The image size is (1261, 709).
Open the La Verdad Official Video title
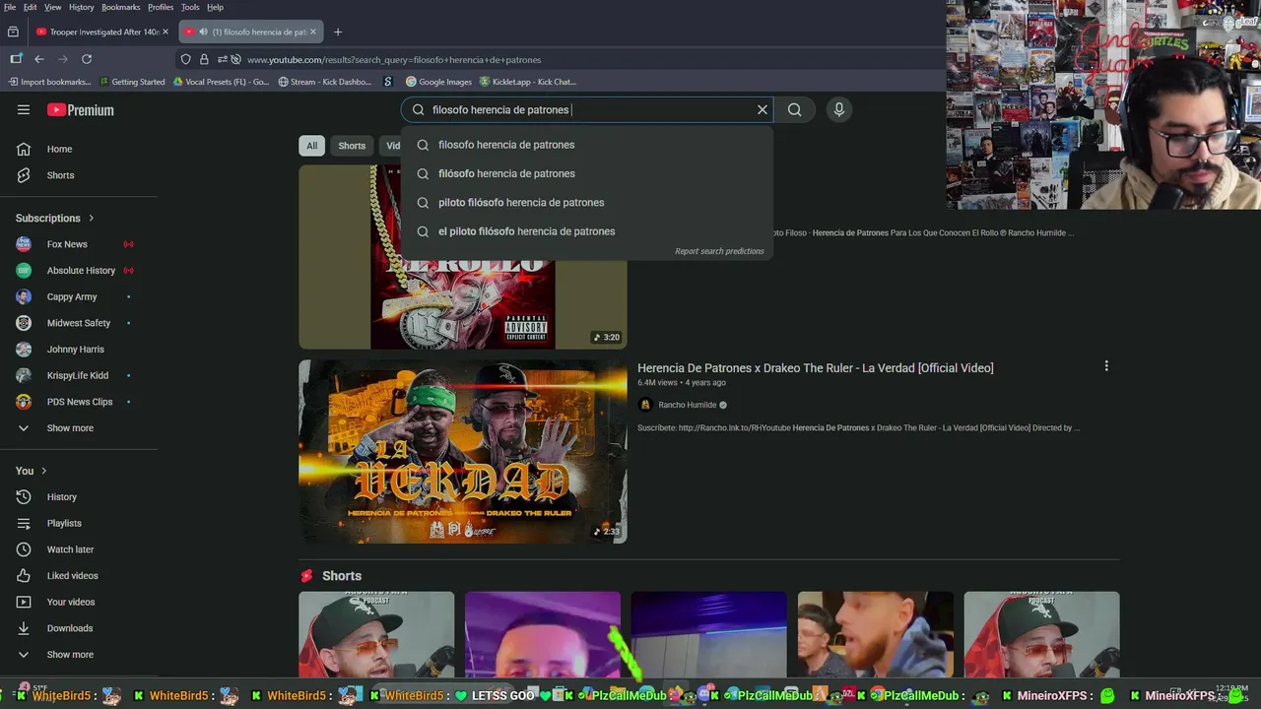tap(815, 368)
